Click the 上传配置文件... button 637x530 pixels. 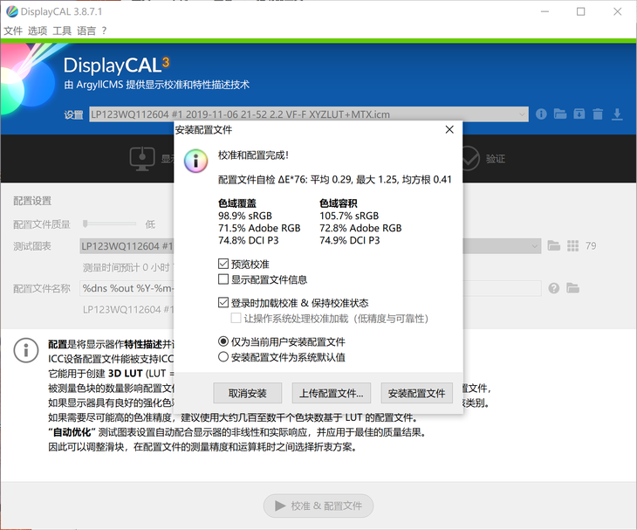click(332, 393)
